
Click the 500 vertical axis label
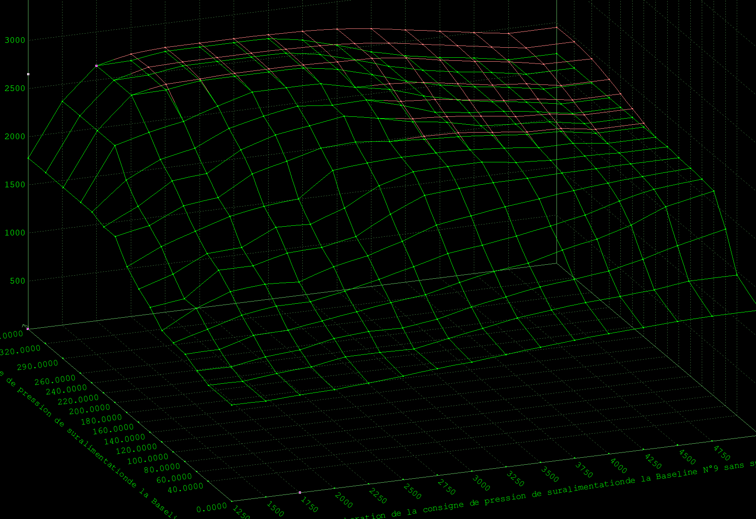click(x=17, y=281)
